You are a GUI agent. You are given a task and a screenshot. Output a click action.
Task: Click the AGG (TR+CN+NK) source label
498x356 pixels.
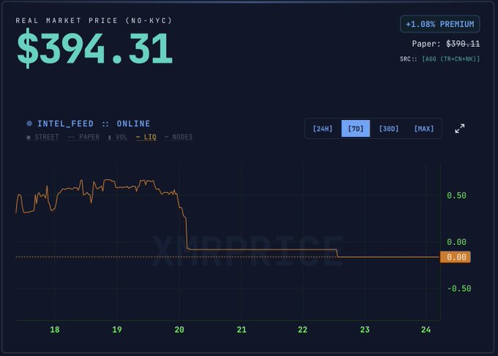450,59
